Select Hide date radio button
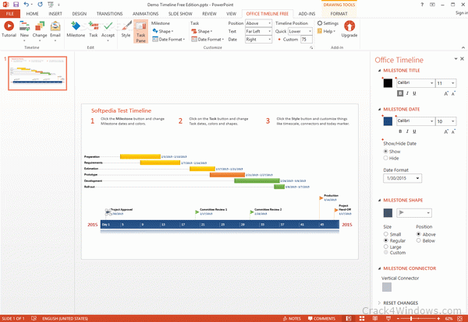Screen dimensions: 468x322 pyautogui.click(x=385, y=158)
